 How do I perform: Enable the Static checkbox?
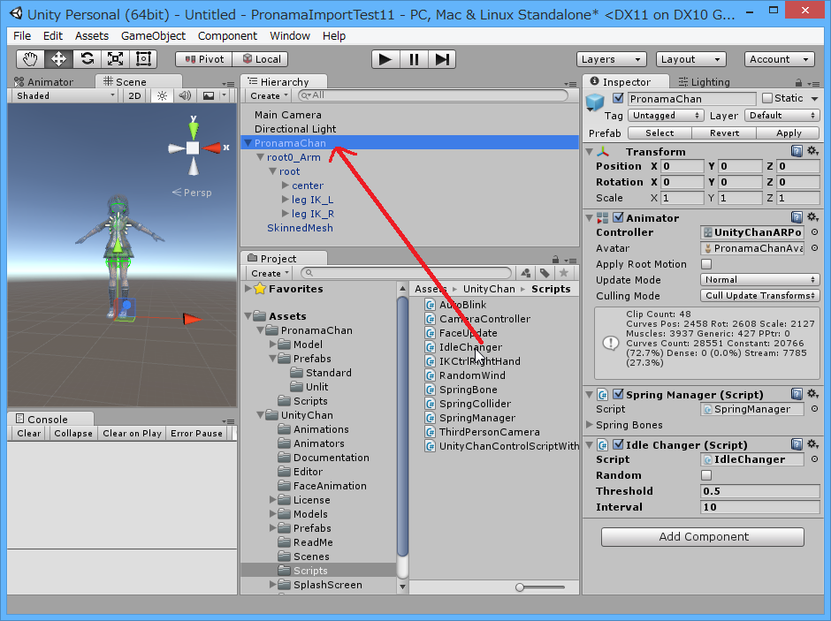[x=766, y=98]
